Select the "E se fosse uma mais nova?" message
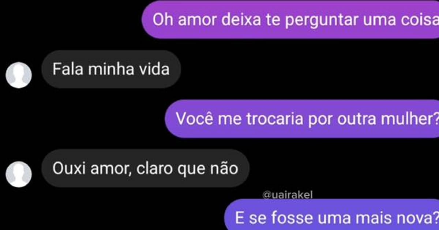The image size is (439, 230). pyautogui.click(x=331, y=215)
